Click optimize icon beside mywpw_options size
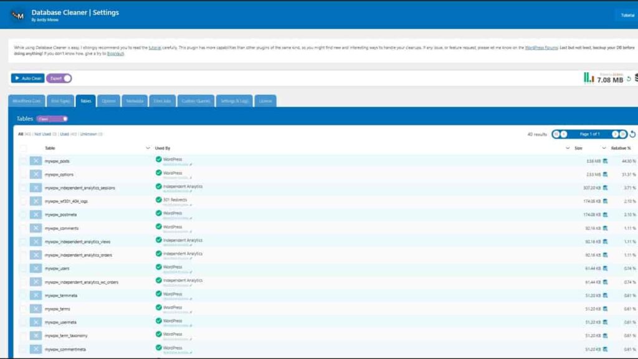The width and height of the screenshot is (638, 359). tap(605, 175)
